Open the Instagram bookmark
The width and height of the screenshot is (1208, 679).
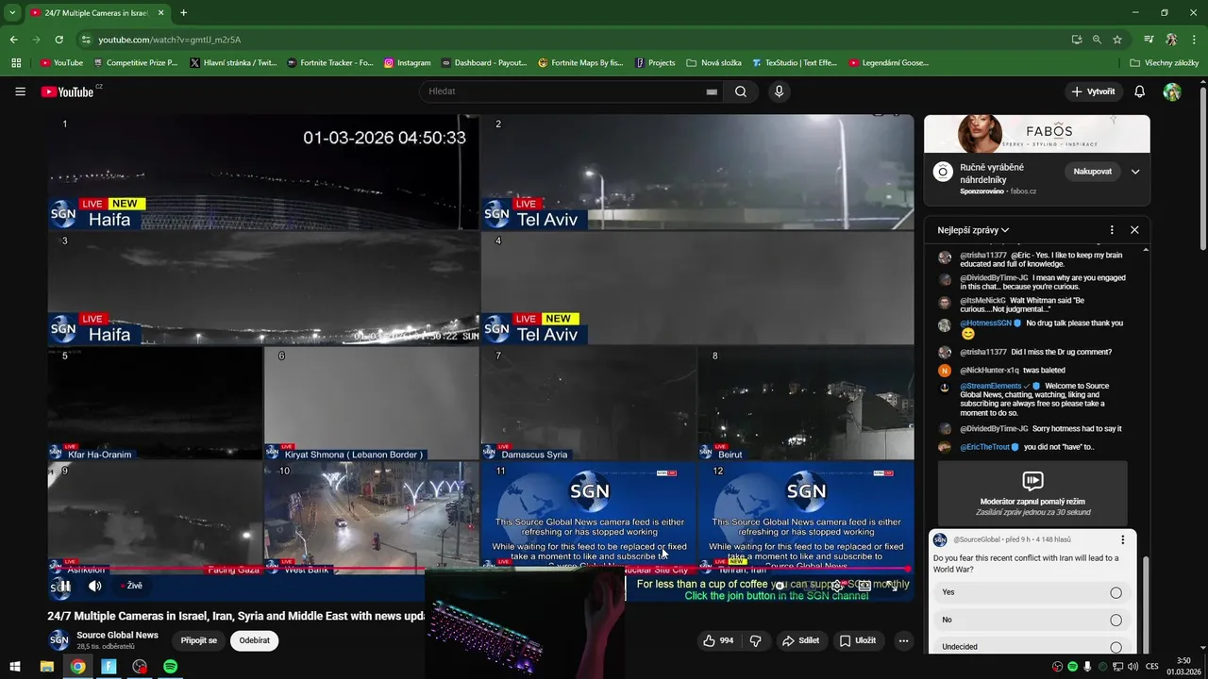407,63
